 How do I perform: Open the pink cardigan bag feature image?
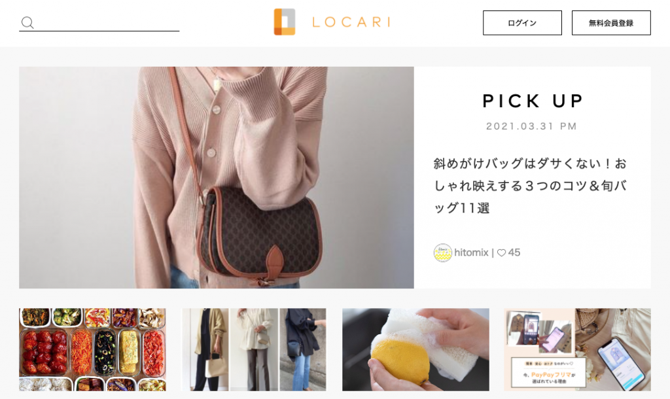tap(216, 177)
